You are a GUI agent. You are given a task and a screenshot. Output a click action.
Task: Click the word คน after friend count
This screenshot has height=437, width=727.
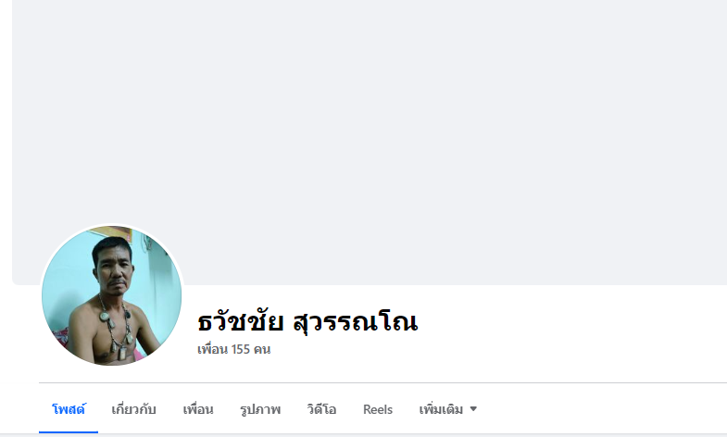[262, 349]
